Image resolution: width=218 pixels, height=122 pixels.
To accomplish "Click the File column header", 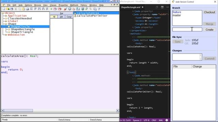I will (x=182, y=66).
